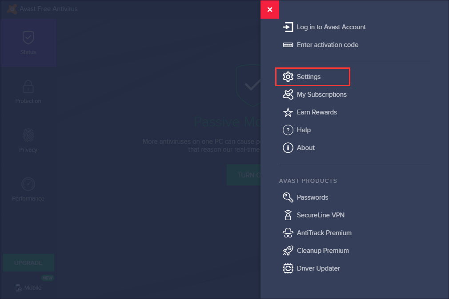This screenshot has width=449, height=299.
Task: Open the Help entry
Action: click(x=304, y=130)
